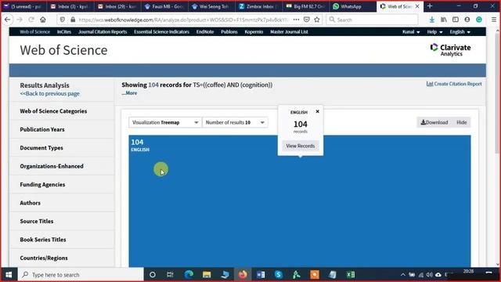Close the ENGLISH popup with X

[317, 111]
